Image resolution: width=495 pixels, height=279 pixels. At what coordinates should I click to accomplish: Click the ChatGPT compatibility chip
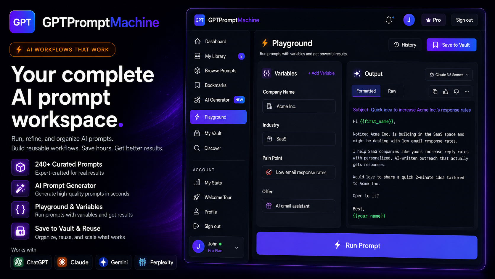(31, 262)
